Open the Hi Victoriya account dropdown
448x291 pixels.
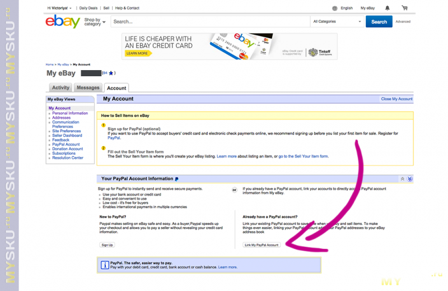tap(59, 8)
